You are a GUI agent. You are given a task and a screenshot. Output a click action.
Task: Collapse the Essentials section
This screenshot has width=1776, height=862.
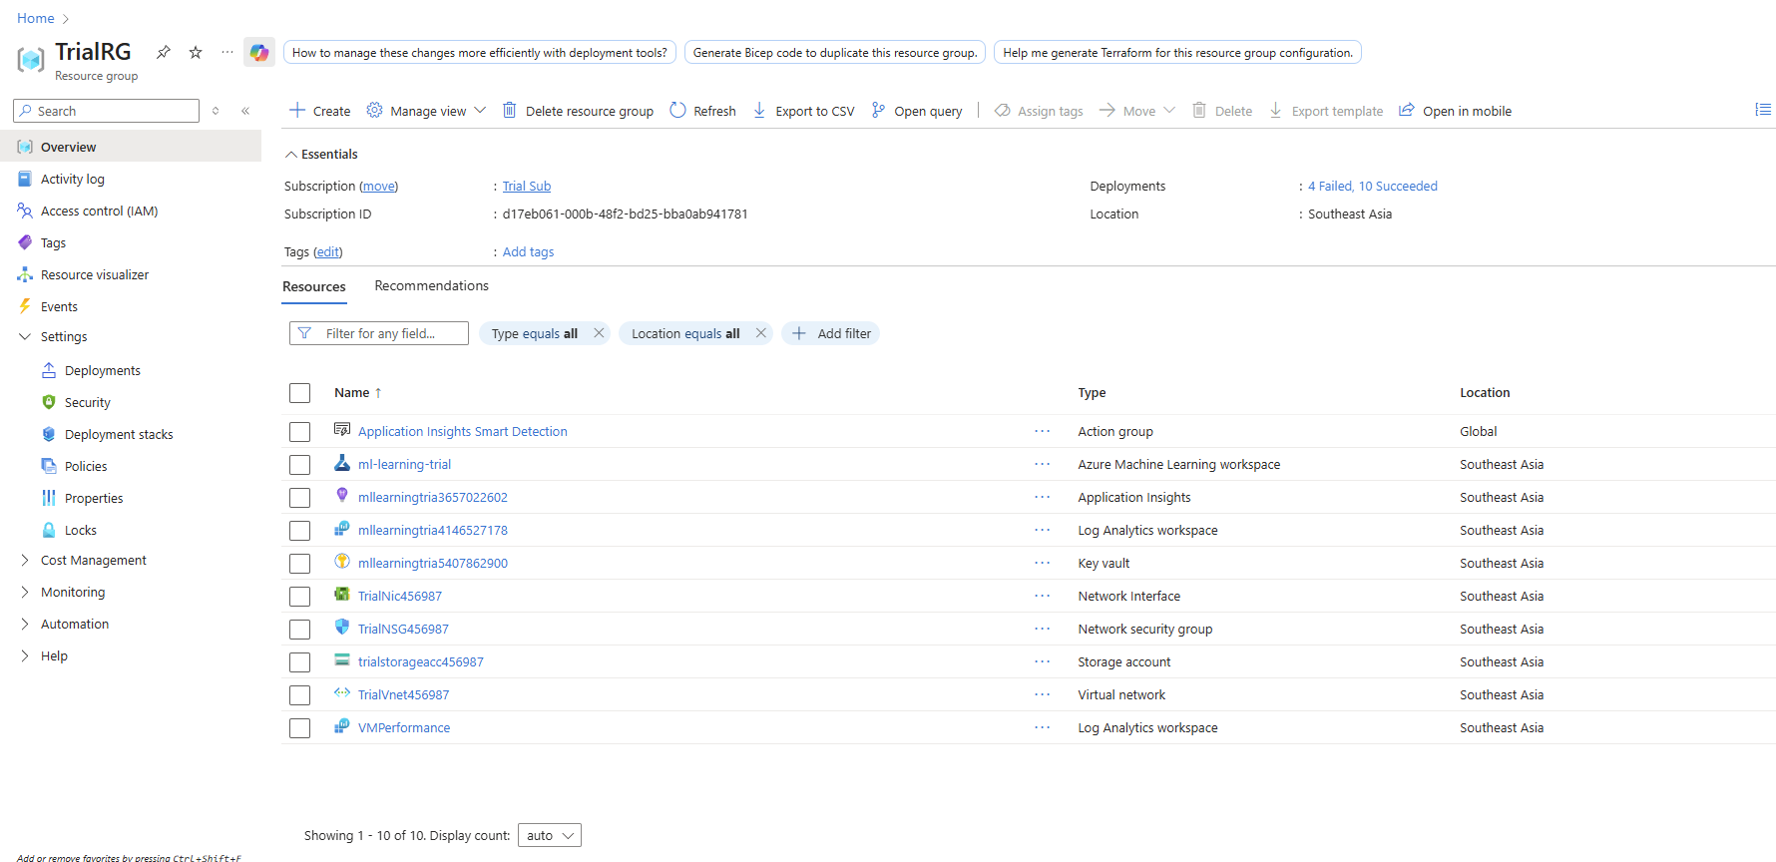pos(291,155)
